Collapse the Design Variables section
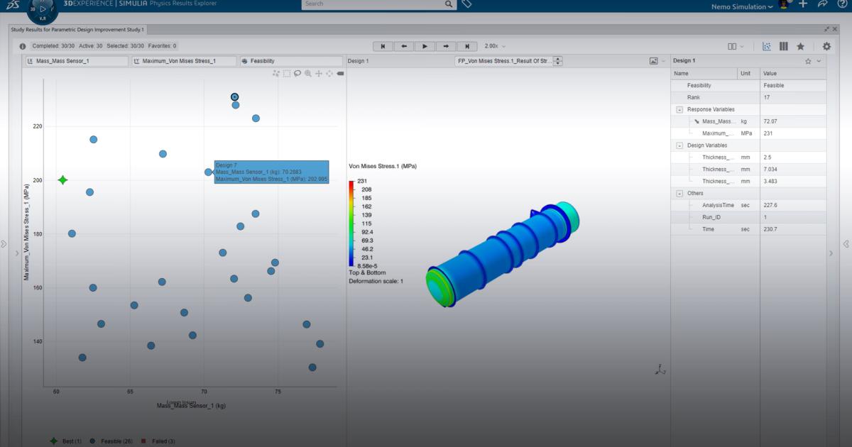The image size is (852, 447). coord(679,145)
